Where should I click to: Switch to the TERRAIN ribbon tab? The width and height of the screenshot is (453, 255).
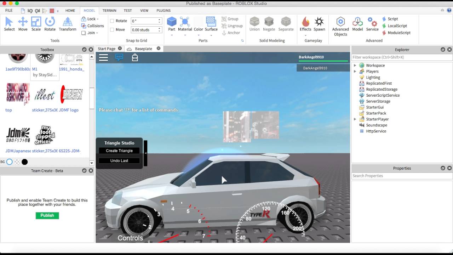tap(109, 11)
